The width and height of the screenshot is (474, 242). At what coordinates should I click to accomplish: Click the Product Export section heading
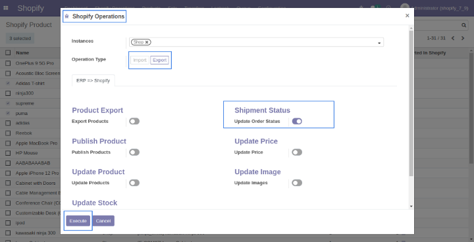click(97, 110)
